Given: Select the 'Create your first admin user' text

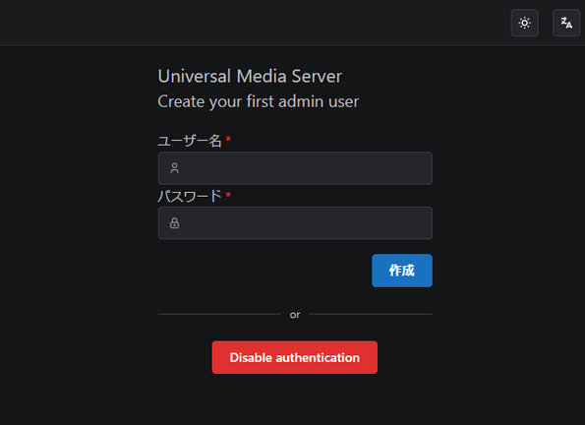Looking at the screenshot, I should click(x=259, y=101).
